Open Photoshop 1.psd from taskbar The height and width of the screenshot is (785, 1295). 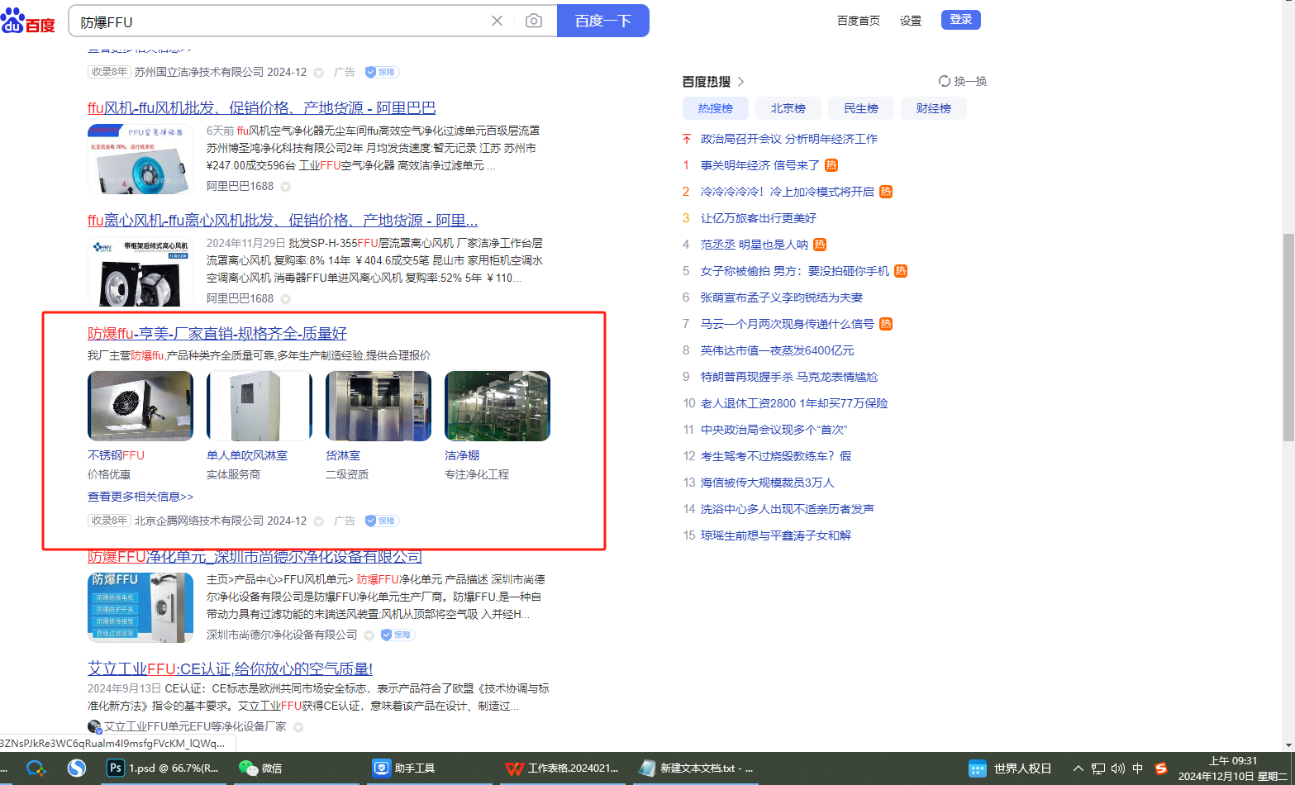(164, 768)
